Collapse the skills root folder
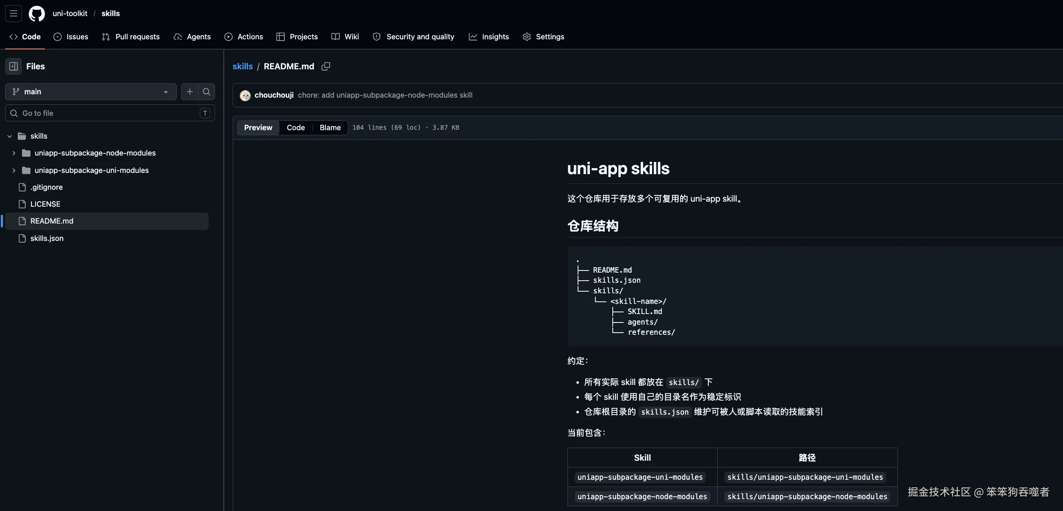Viewport: 1063px width, 511px height. click(9, 136)
